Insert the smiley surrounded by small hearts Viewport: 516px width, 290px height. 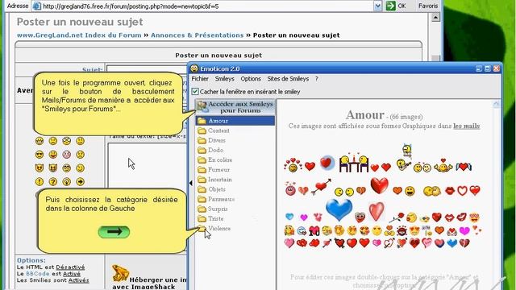(293, 165)
